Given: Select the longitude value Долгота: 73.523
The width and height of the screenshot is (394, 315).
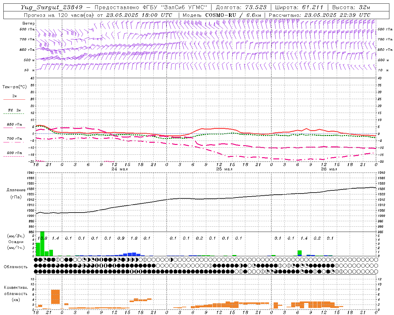Looking at the screenshot, I should (x=241, y=7).
